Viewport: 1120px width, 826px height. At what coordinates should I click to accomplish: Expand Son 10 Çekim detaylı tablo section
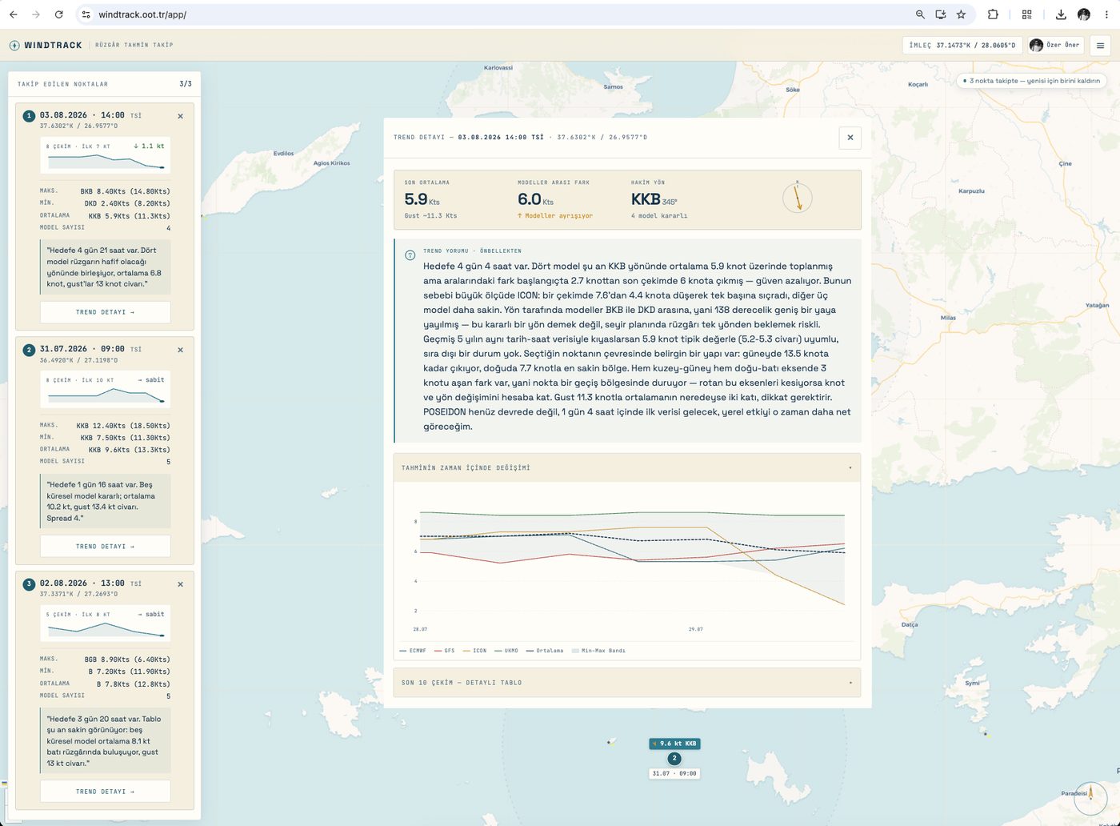tap(627, 683)
